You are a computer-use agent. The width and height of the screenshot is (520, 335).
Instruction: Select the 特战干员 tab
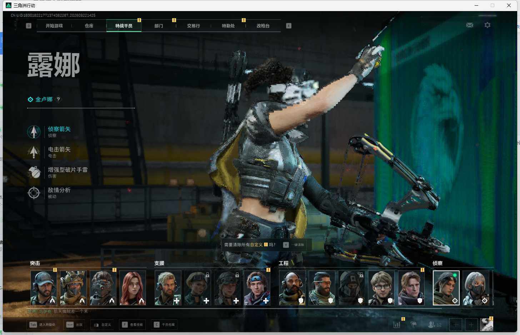tap(124, 26)
